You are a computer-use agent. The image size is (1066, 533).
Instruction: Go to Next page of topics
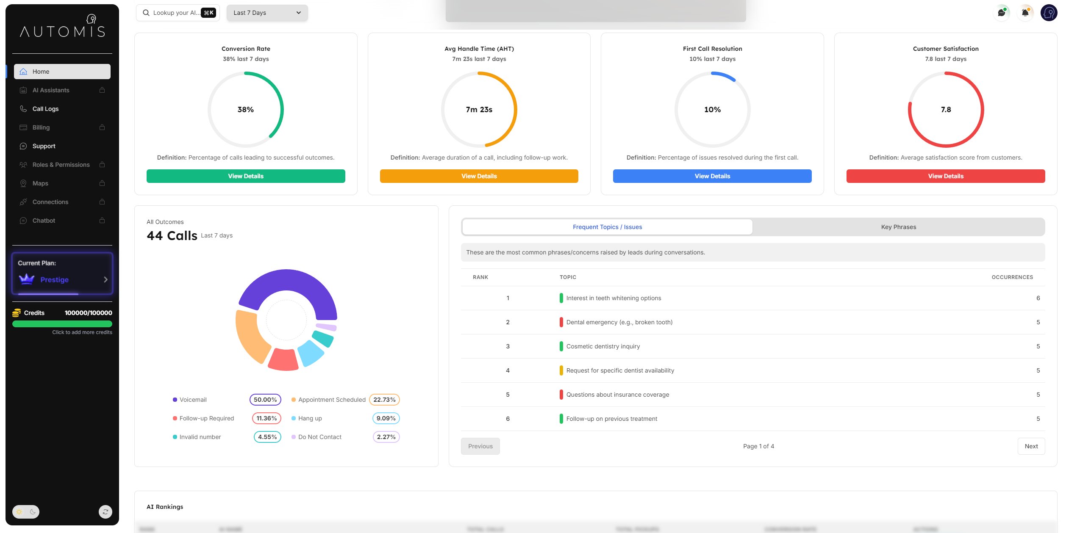click(1031, 446)
